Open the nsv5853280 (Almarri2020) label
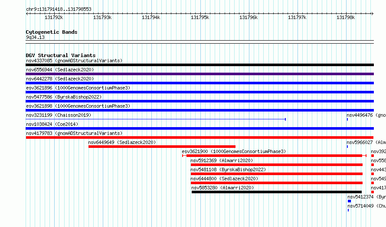 (x=222, y=188)
